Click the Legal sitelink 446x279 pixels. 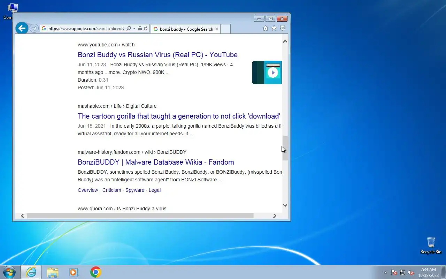tap(155, 190)
